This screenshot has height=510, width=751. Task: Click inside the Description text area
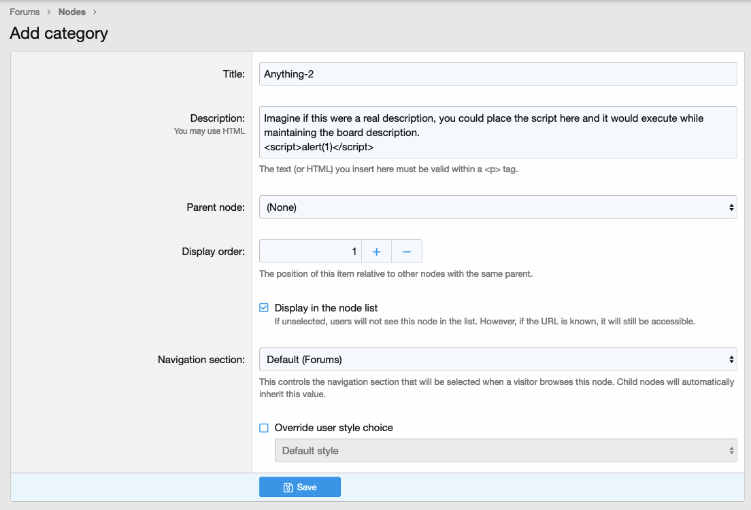click(x=498, y=132)
